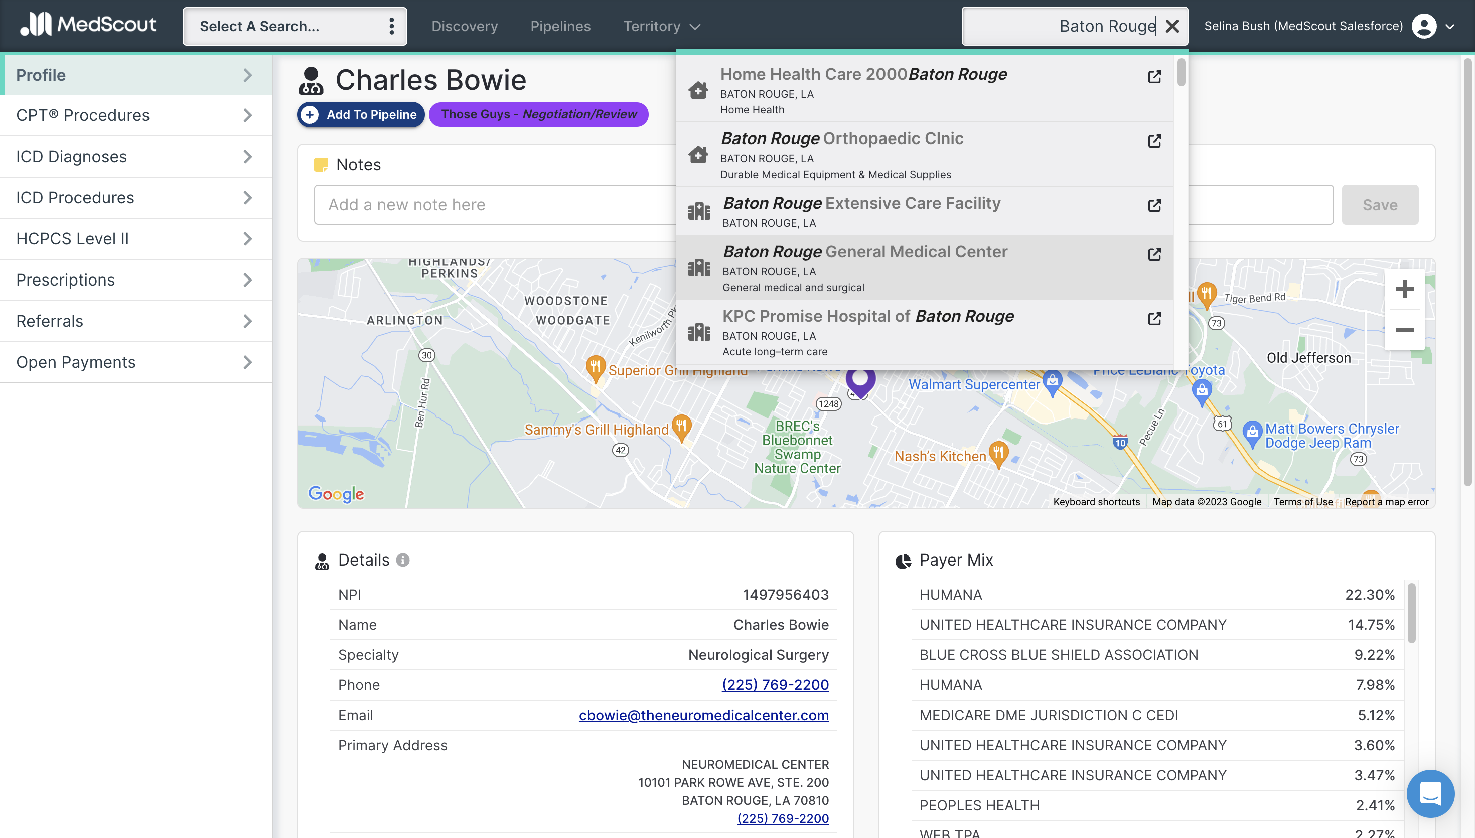The image size is (1475, 838).
Task: Open the Territory dropdown menu
Action: coord(662,26)
